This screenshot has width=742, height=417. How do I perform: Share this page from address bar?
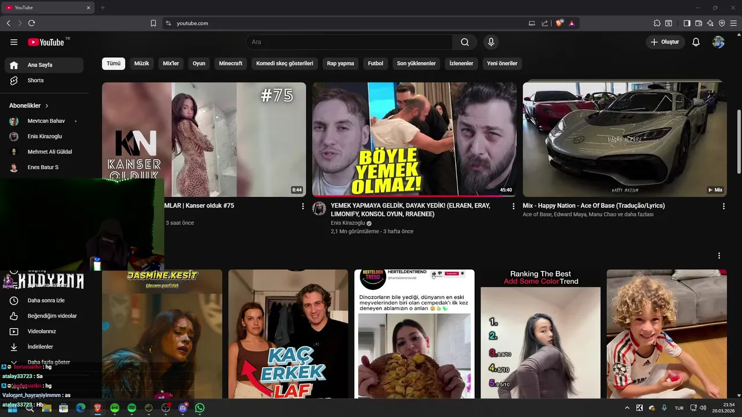545,23
